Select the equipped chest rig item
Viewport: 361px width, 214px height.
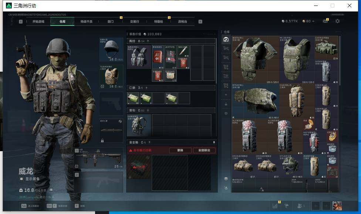(139, 57)
